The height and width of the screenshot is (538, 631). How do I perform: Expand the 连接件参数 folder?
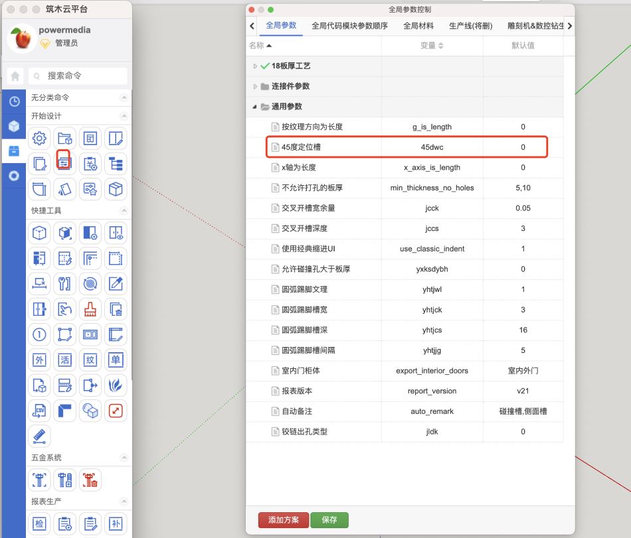click(255, 86)
